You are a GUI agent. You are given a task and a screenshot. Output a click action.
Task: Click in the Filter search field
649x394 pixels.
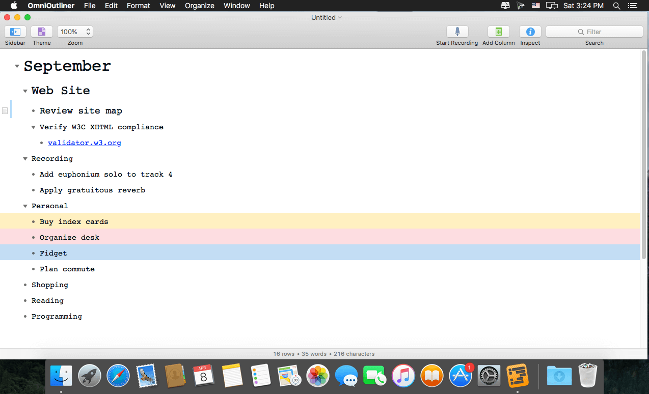594,32
